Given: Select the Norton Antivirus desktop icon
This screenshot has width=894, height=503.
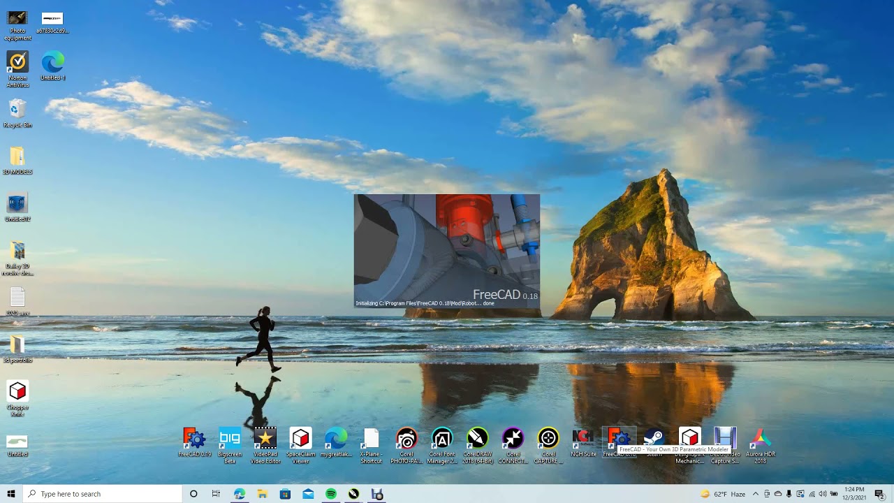Looking at the screenshot, I should pyautogui.click(x=17, y=69).
